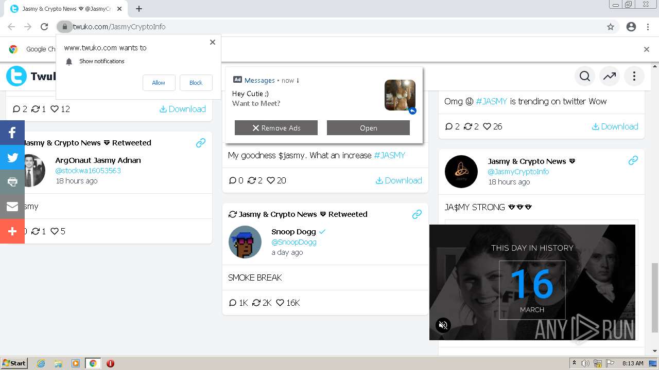This screenshot has height=370, width=659.
Task: Open the Windows Start menu
Action: (14, 363)
